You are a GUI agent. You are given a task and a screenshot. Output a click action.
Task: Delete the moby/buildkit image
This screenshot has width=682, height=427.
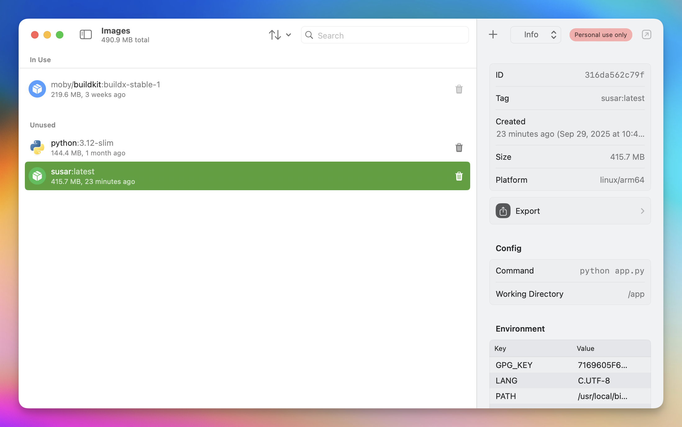(x=459, y=89)
